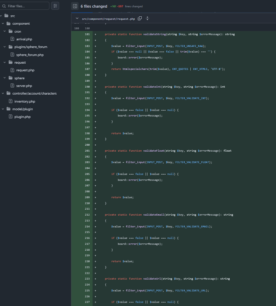Image resolution: width=276 pixels, height=306 pixels.
Task: Click FILTER_VALIDATE_FLOAT constant on line 203
Action: pyautogui.click(x=192, y=162)
